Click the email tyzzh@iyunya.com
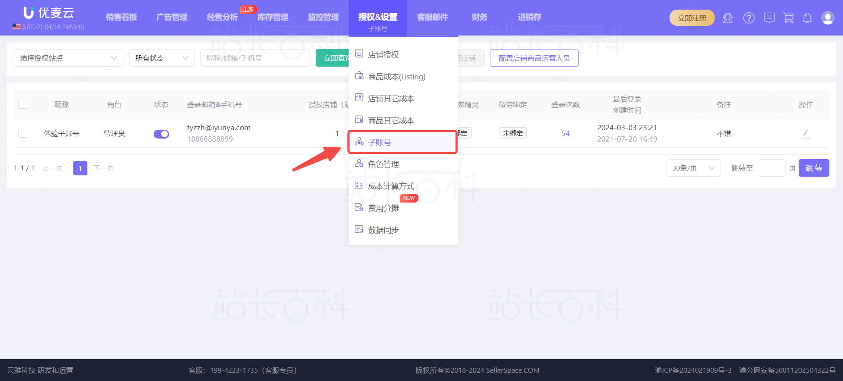The height and width of the screenshot is (381, 843). [219, 128]
